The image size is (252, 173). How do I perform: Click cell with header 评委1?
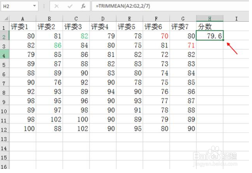tap(23, 26)
